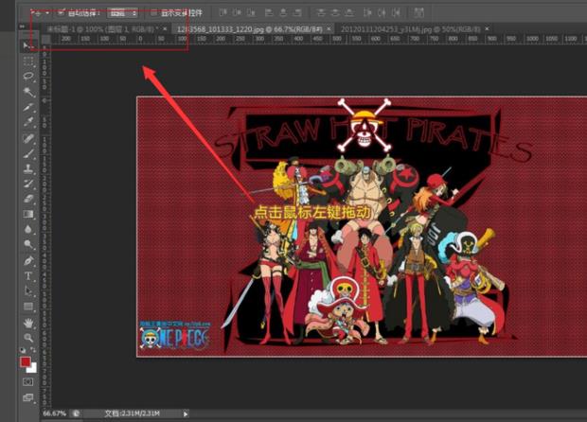Select the Clone Stamp tool

click(28, 168)
